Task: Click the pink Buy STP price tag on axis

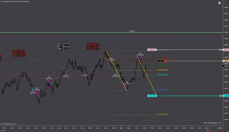Action: coord(226,50)
